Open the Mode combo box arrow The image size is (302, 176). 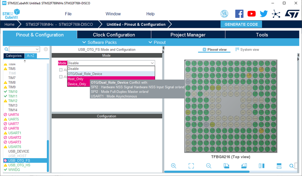point(152,63)
